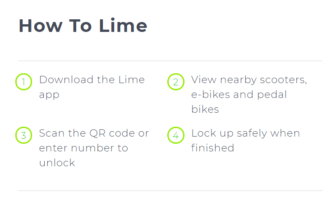
Task: Click the green number 2 circle icon
Action: pos(175,82)
